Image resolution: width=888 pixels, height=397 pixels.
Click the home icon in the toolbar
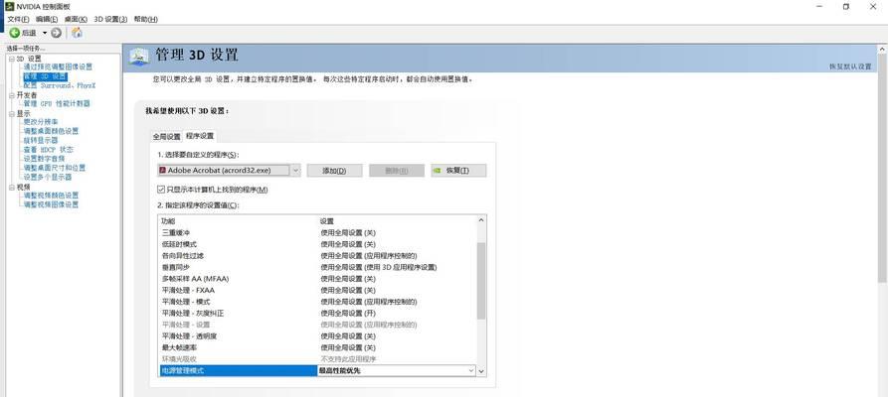(77, 33)
